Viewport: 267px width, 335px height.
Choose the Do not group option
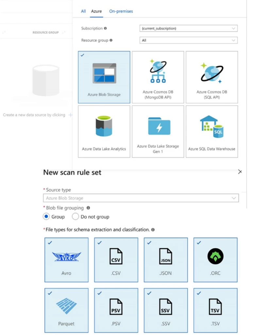tap(75, 217)
